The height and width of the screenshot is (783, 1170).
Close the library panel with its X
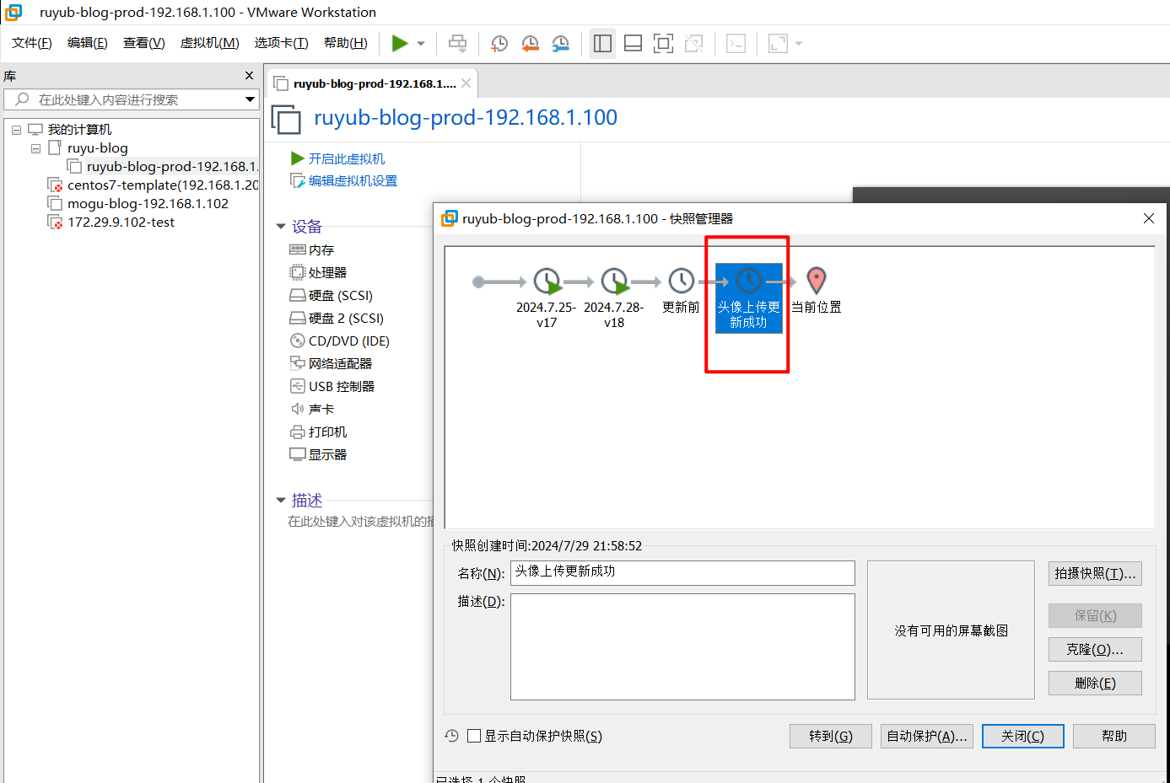click(x=249, y=76)
